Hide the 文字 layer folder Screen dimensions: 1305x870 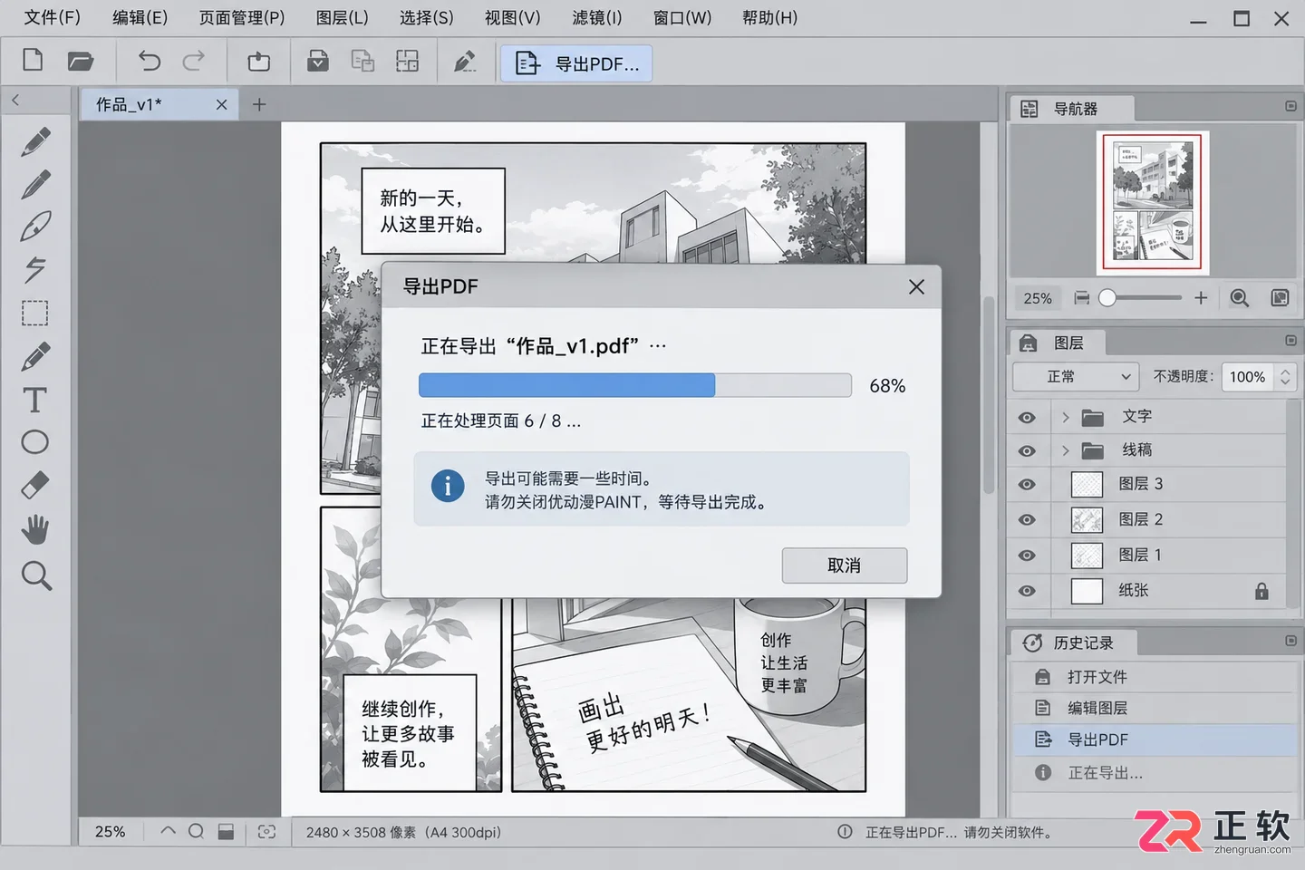(1027, 418)
